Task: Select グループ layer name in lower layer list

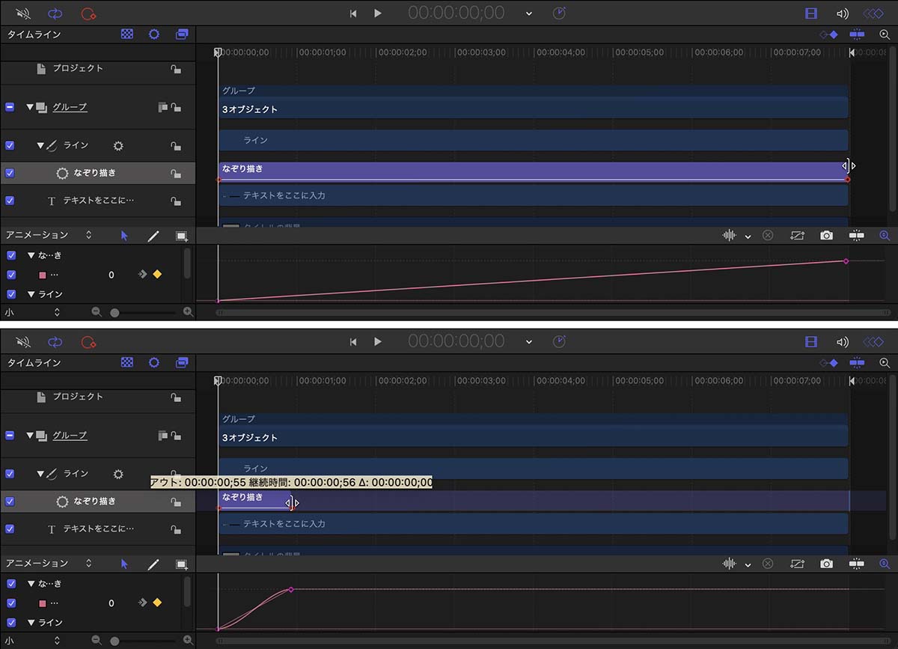Action: pos(70,436)
